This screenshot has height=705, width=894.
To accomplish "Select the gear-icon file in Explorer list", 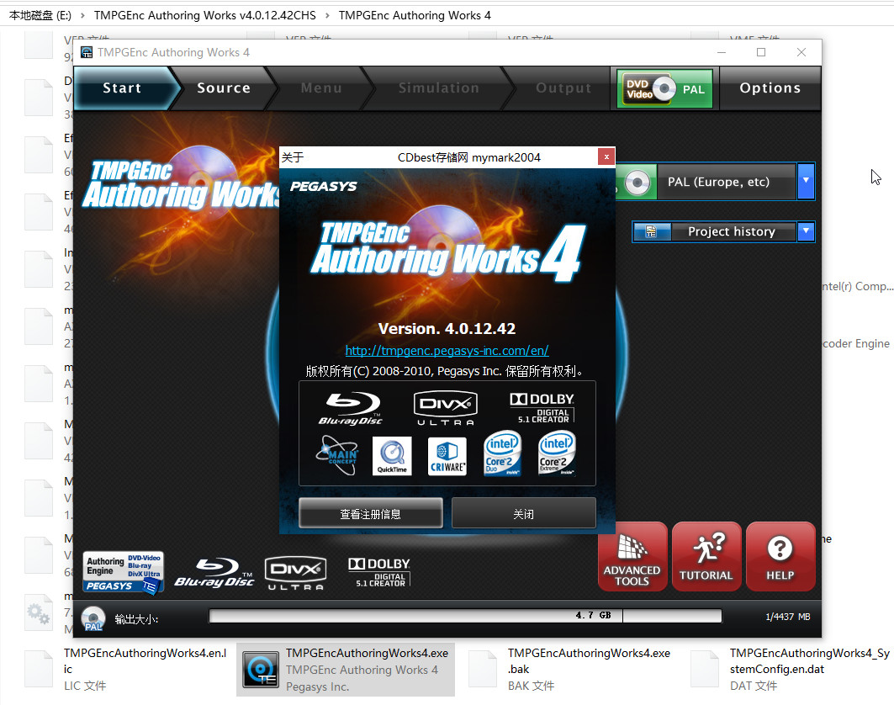I will 39,614.
